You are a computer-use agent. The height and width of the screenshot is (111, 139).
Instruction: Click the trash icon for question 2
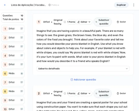click(x=118, y=93)
